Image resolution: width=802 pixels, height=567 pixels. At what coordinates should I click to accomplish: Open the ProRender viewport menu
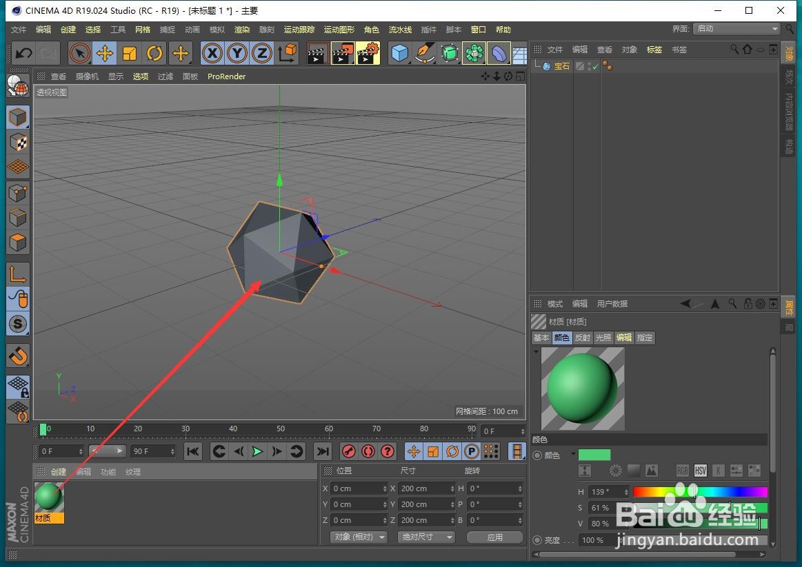[x=226, y=76]
